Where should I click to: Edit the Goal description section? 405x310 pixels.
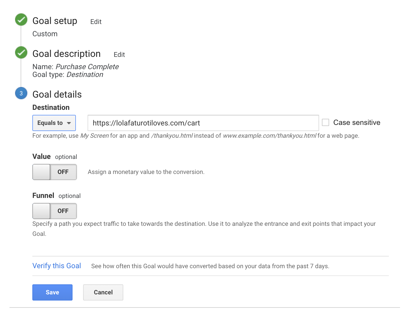click(x=119, y=55)
